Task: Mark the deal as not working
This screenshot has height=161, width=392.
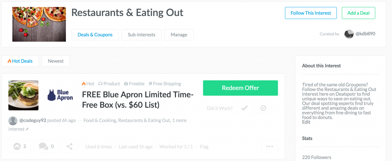Action: click(x=263, y=108)
